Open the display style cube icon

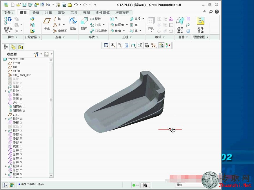click(x=133, y=46)
